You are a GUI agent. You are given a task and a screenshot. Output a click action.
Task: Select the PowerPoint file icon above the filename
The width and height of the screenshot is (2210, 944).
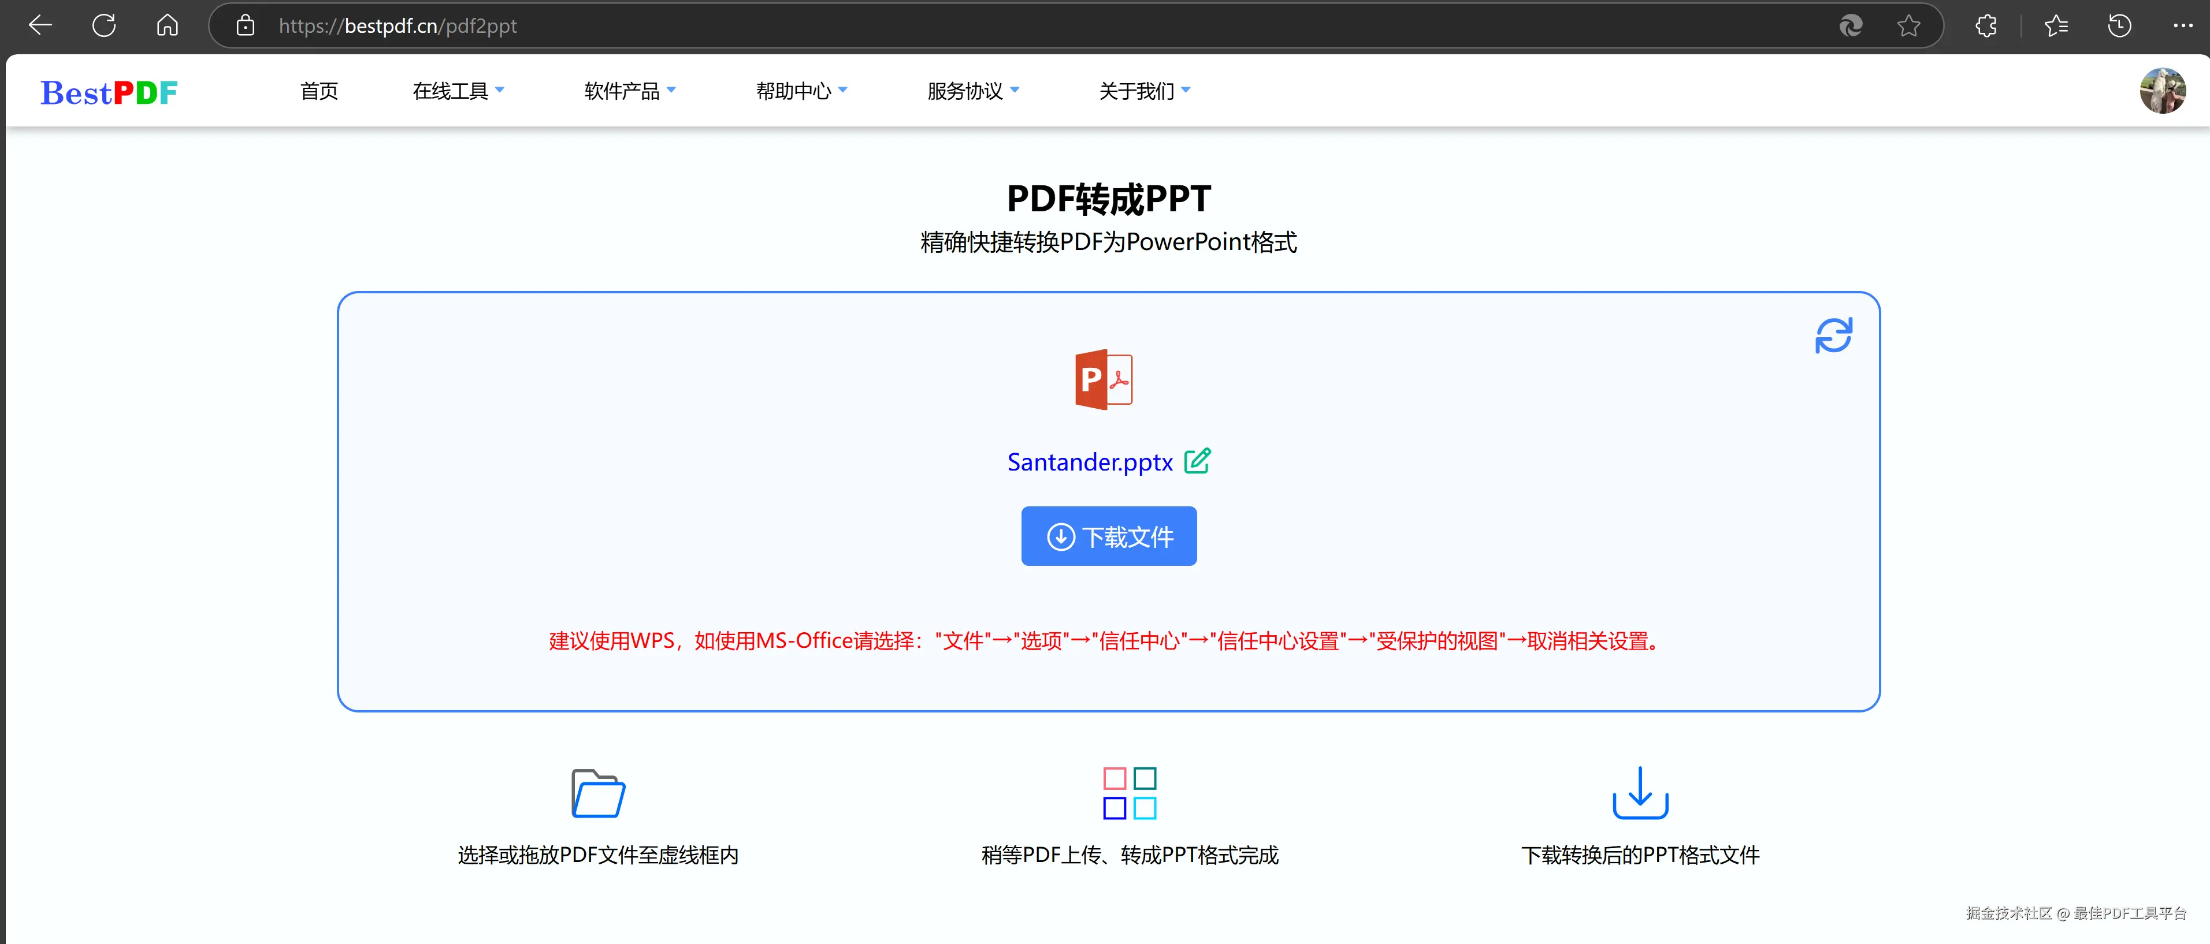click(x=1104, y=379)
